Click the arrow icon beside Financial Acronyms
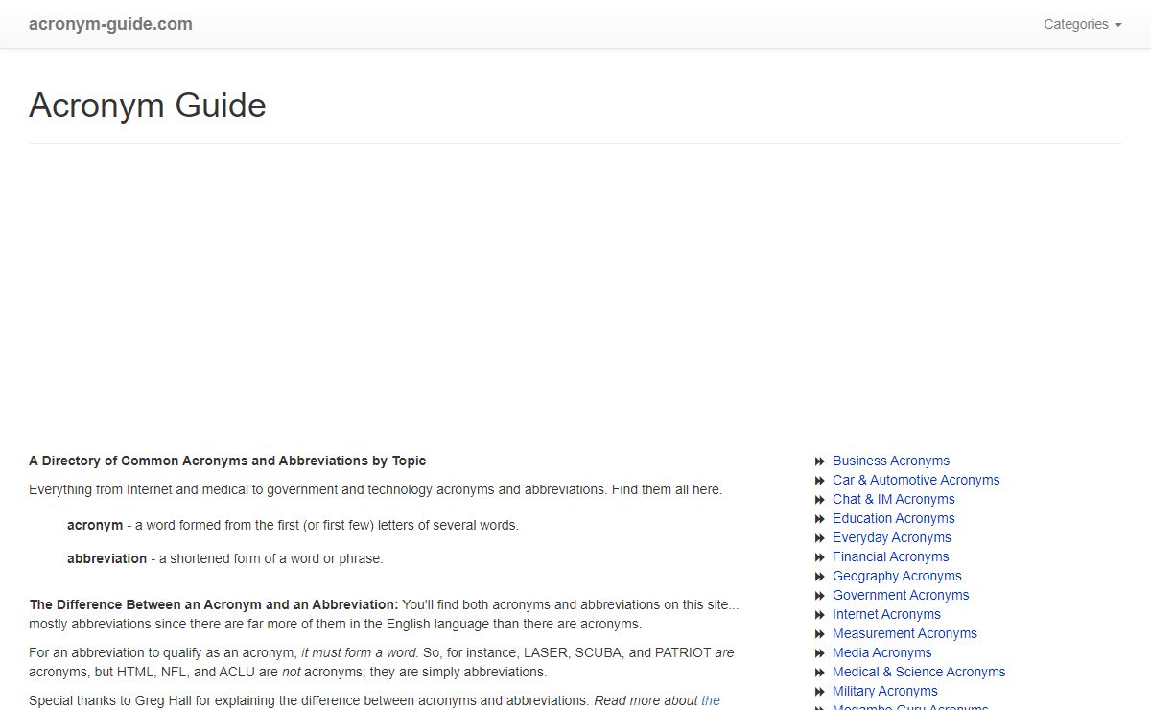Image resolution: width=1151 pixels, height=710 pixels. tap(820, 557)
